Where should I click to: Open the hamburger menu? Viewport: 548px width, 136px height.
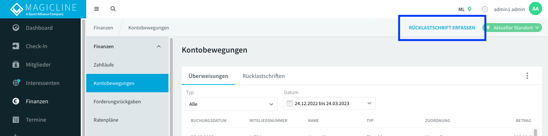(97, 9)
